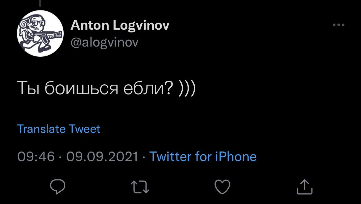Tap the reply speech-bubble icon
This screenshot has height=204, width=361.
click(58, 187)
